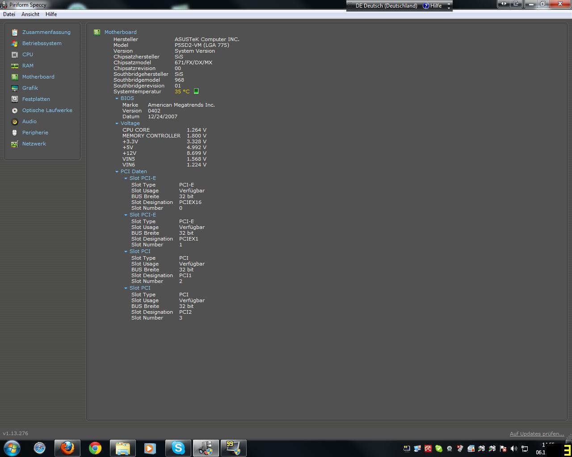Select the Festplatten drive icon
This screenshot has height=457, width=572.
point(15,99)
